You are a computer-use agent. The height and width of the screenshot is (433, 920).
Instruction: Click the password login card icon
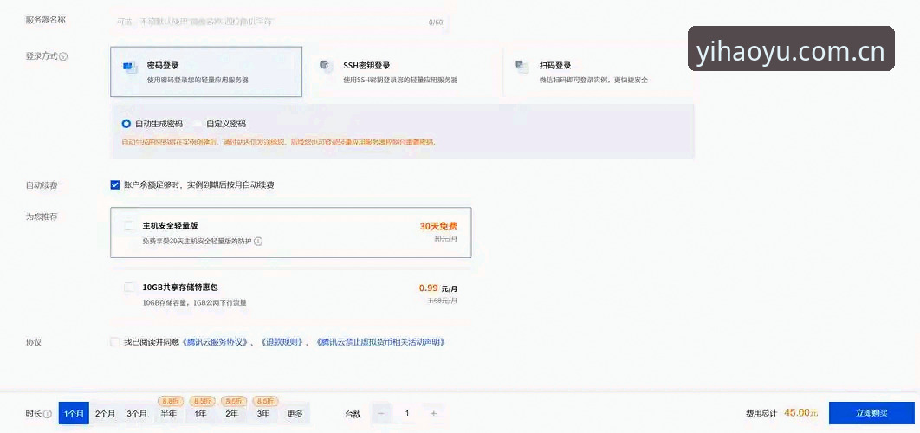130,68
